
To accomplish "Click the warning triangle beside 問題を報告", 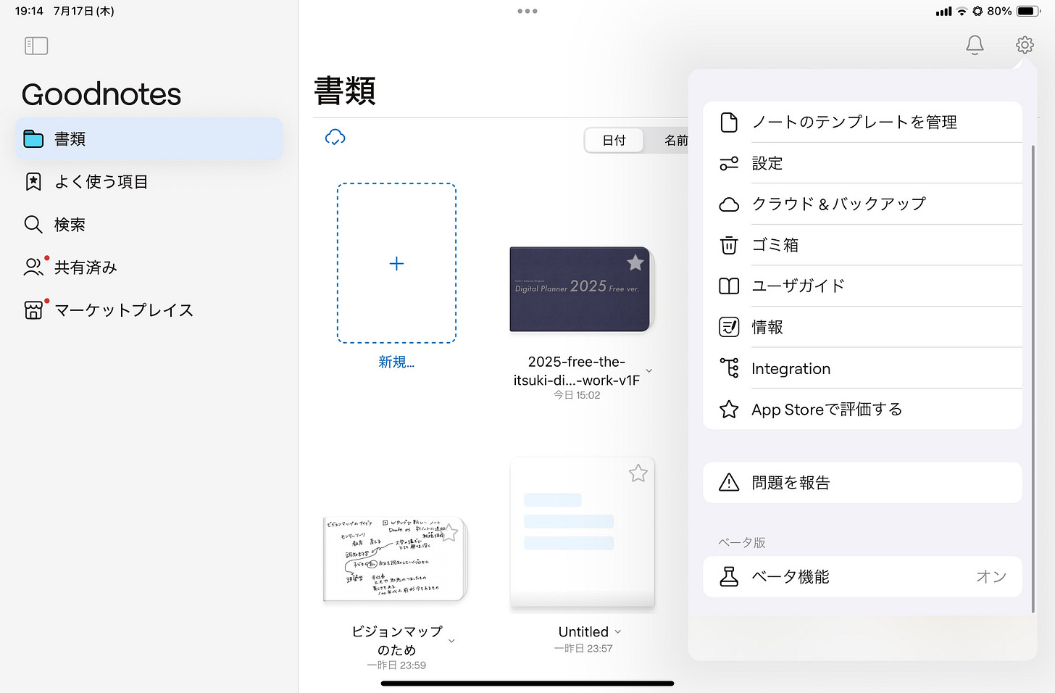I will pyautogui.click(x=729, y=482).
